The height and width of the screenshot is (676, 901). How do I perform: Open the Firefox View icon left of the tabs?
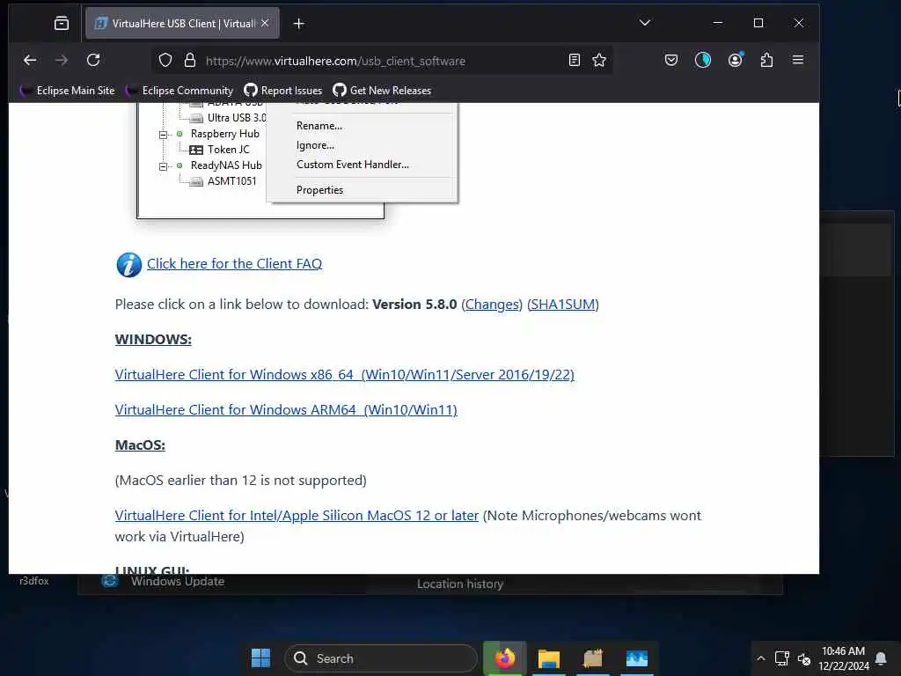tap(62, 23)
